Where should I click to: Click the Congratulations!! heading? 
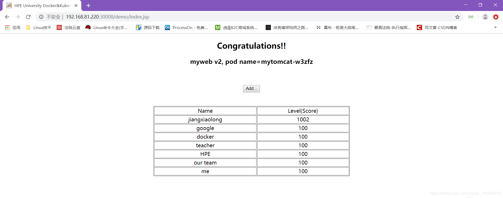(251, 46)
